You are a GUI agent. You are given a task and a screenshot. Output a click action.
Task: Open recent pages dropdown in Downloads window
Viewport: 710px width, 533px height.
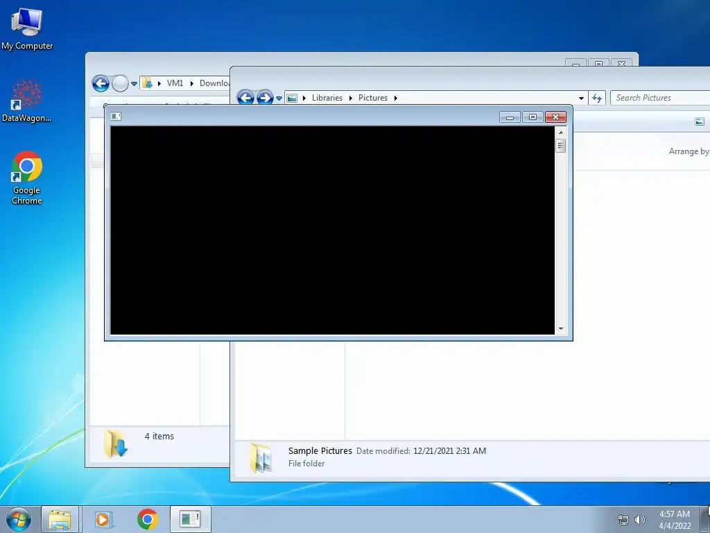tap(134, 84)
